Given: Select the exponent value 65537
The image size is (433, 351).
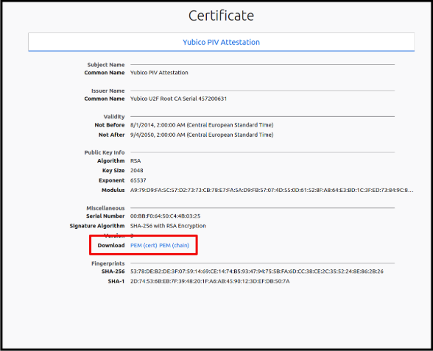Looking at the screenshot, I should (x=138, y=180).
